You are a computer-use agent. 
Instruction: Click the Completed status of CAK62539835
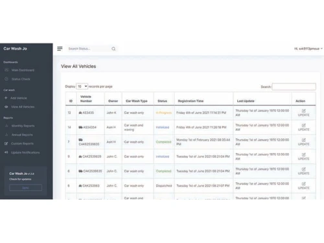163,142
